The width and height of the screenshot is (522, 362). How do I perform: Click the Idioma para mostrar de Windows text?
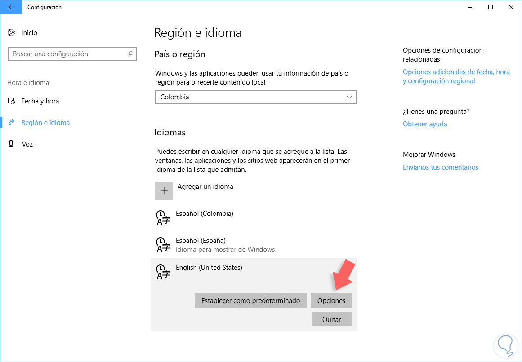coord(225,250)
